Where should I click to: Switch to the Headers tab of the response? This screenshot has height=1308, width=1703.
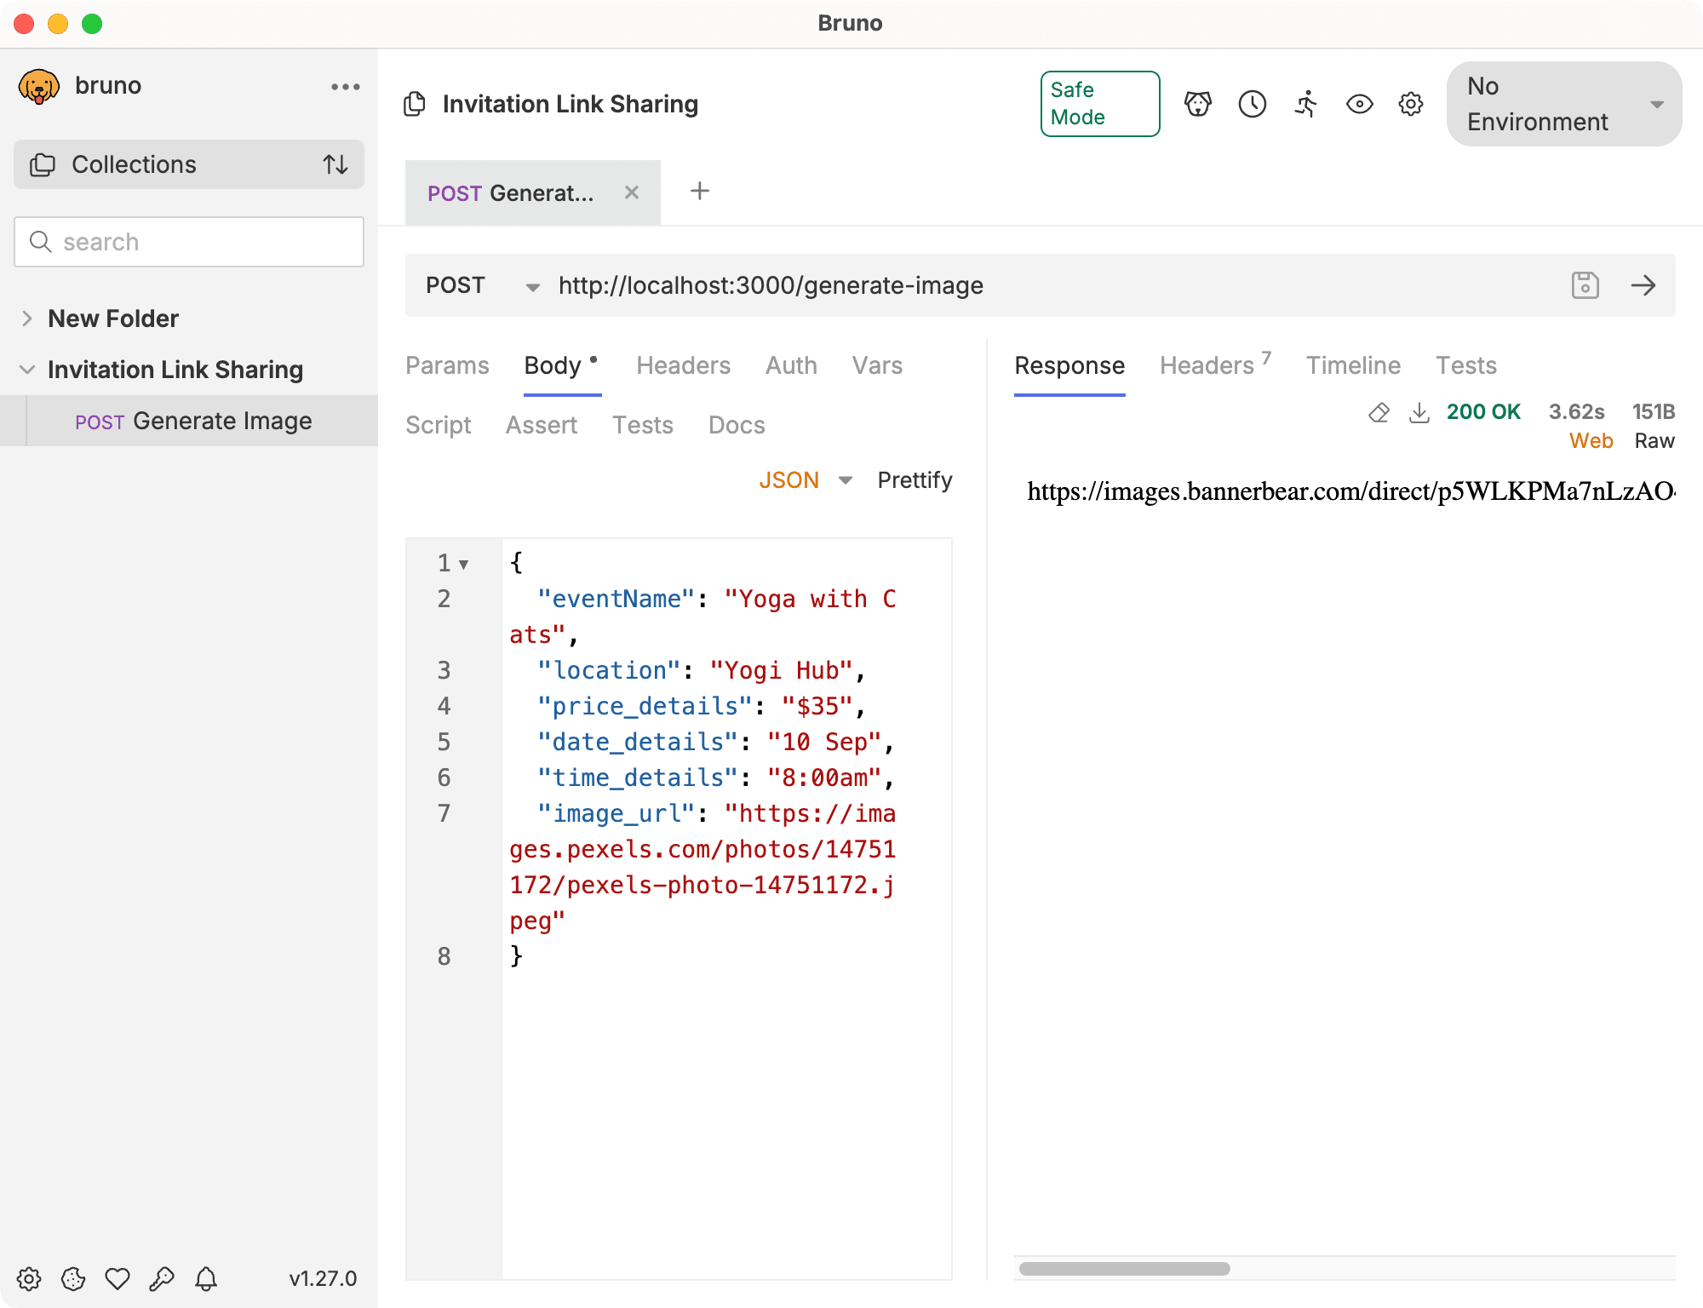(x=1207, y=365)
